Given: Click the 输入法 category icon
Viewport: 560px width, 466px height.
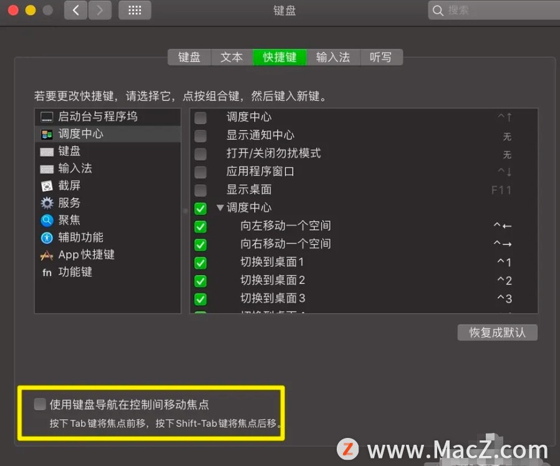Looking at the screenshot, I should coord(47,169).
